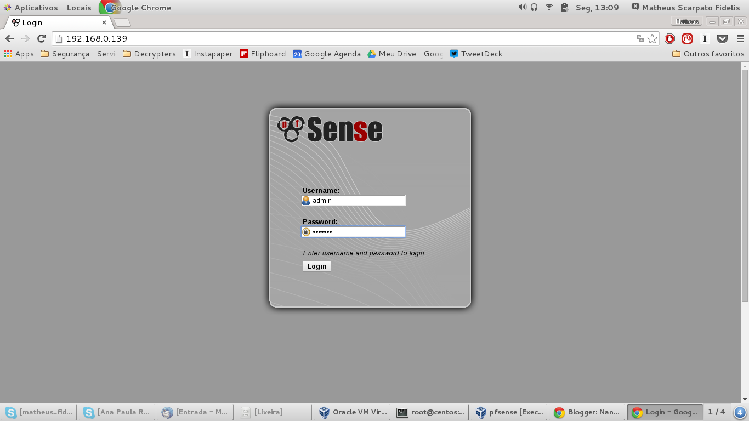Open the Aplicativos menu
749x421 pixels.
[x=31, y=8]
